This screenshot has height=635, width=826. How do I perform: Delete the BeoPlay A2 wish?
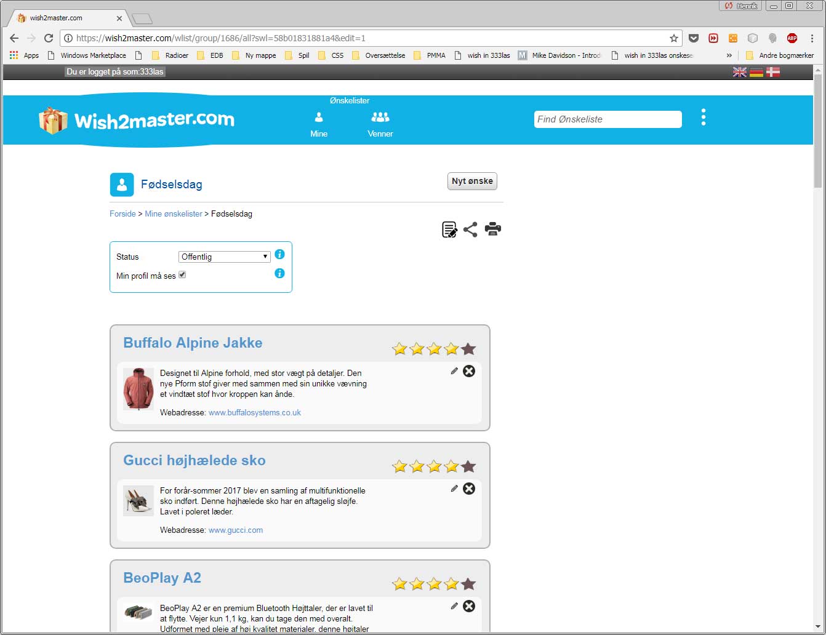(x=469, y=606)
